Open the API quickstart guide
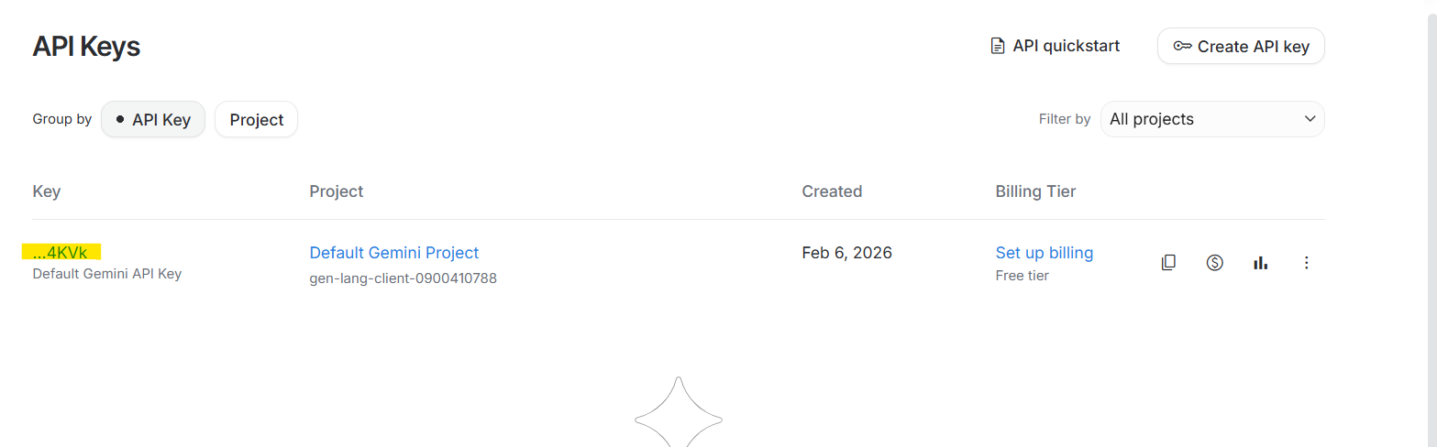Image resolution: width=1437 pixels, height=447 pixels. [1055, 46]
